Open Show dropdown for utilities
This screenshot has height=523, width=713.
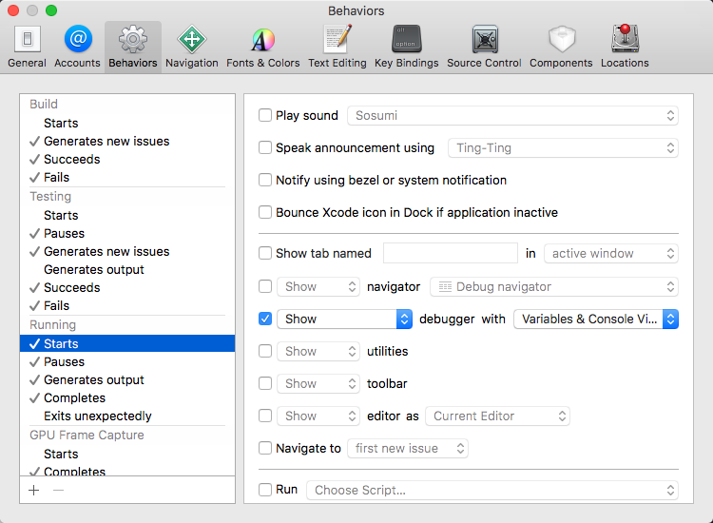pos(318,351)
